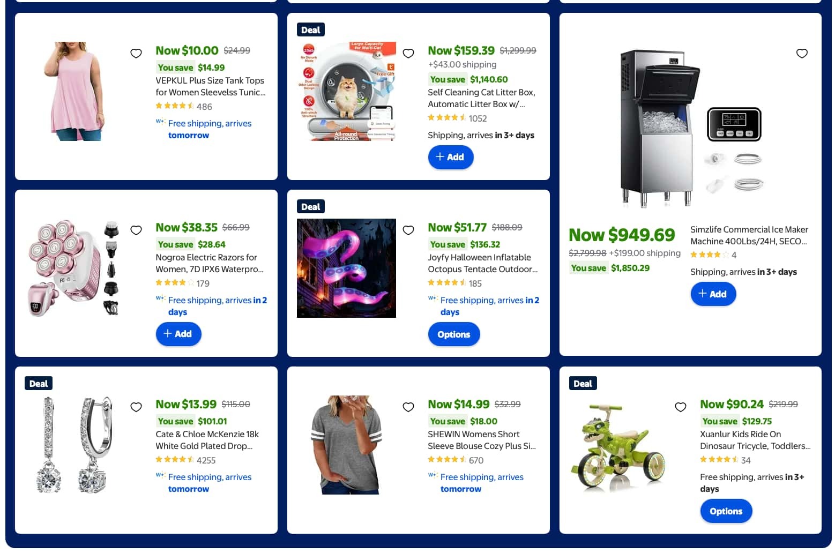Open the Simzlife Commercial Ice Maker title
This screenshot has height=553, width=835.
(x=749, y=235)
